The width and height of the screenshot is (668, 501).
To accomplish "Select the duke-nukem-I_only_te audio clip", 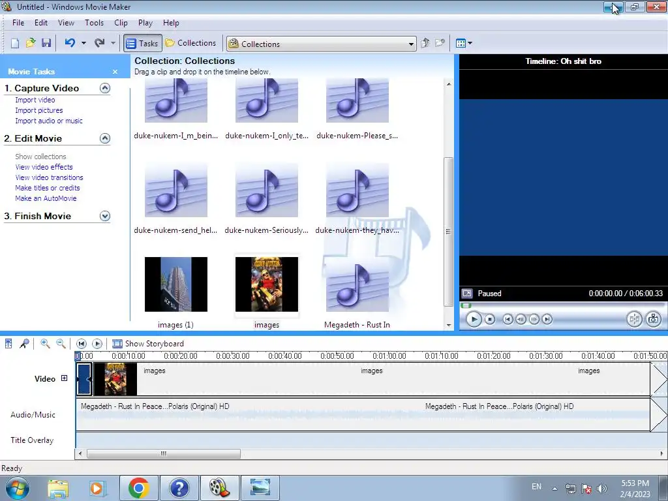I will tap(267, 109).
